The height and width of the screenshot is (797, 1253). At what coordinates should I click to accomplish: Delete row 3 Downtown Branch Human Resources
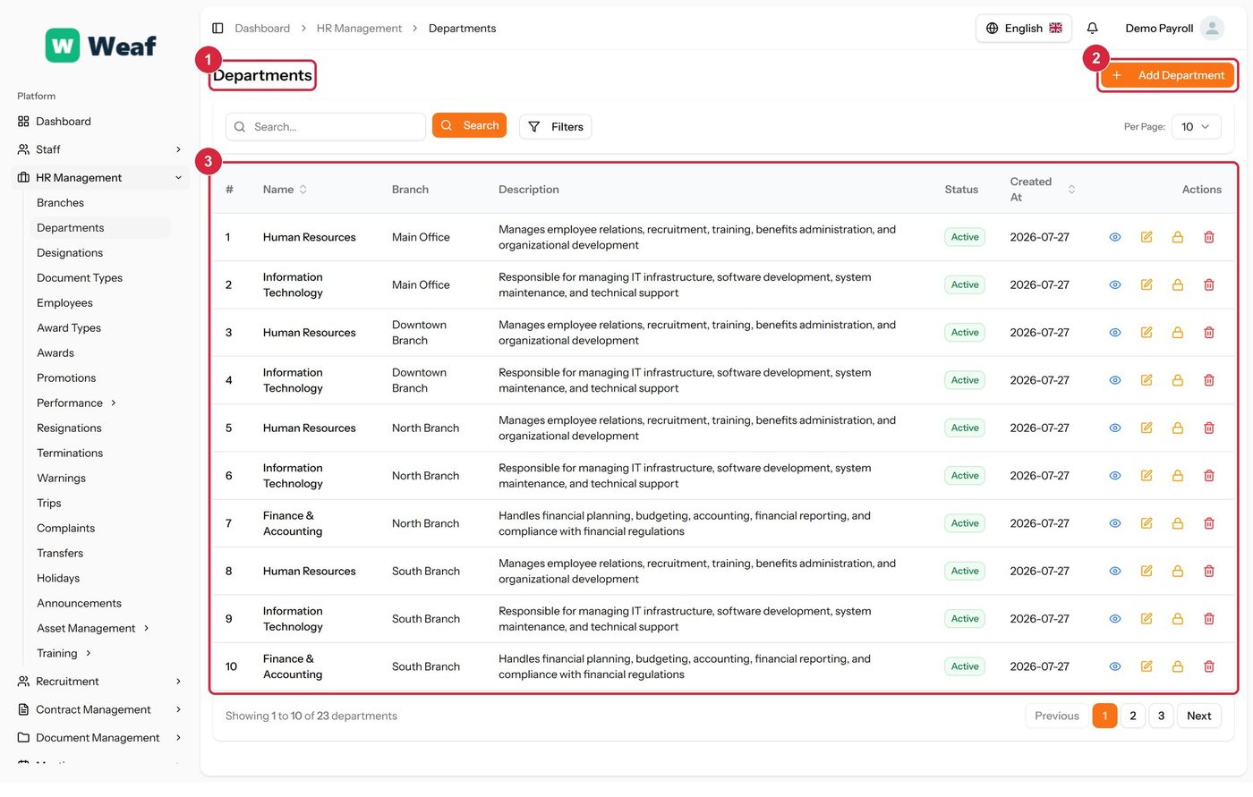[x=1209, y=333]
